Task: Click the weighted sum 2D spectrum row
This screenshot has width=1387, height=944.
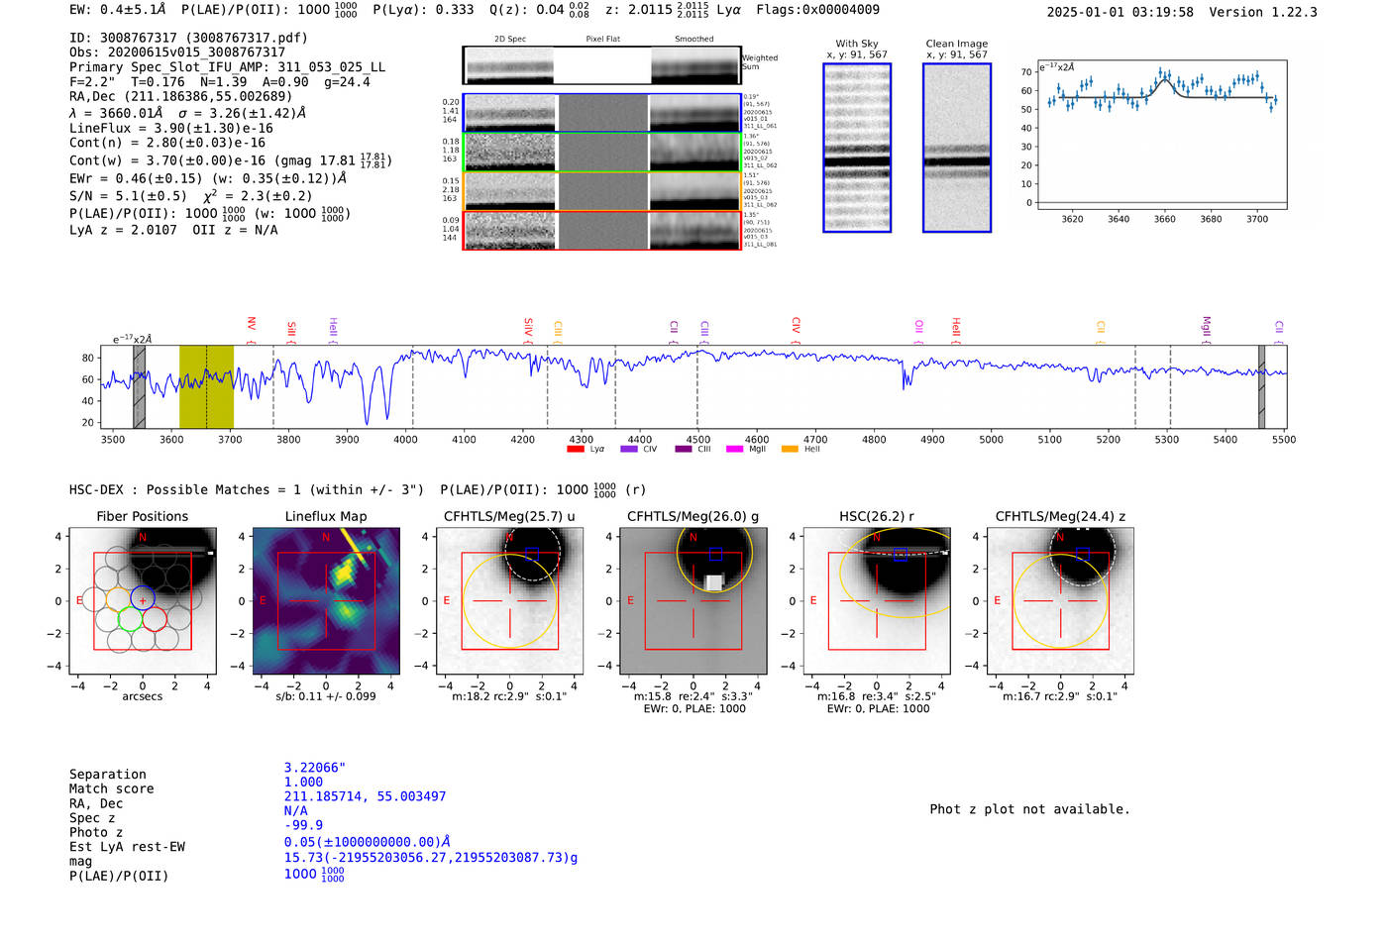Action: (x=602, y=65)
